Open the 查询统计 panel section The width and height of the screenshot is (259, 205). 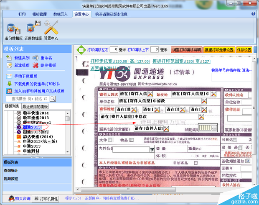coord(37,171)
